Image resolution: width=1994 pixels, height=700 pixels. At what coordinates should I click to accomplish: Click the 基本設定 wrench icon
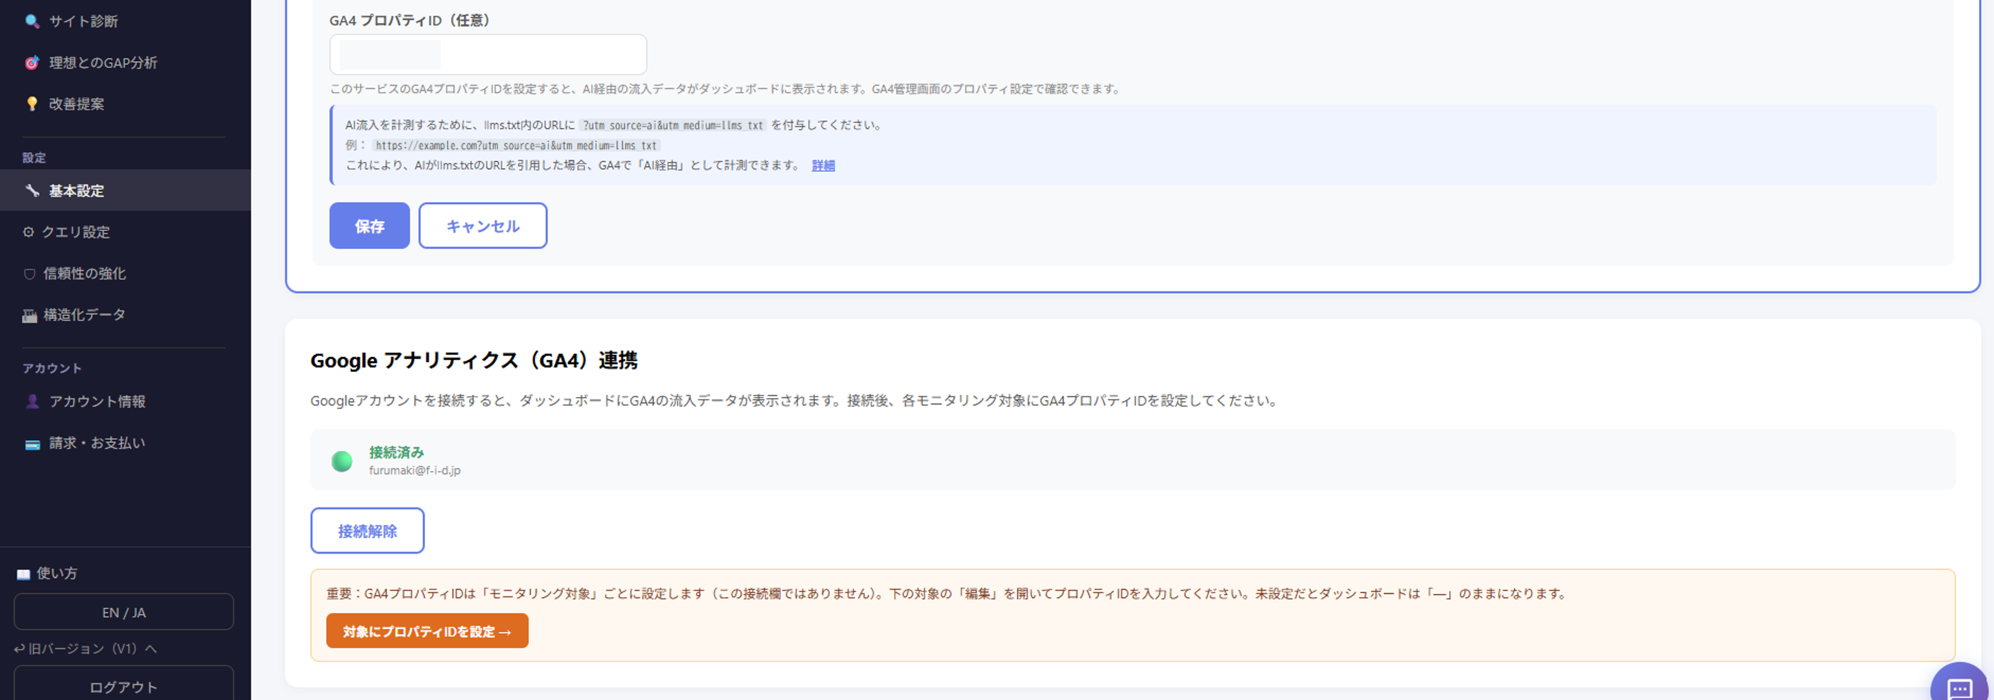pos(32,190)
